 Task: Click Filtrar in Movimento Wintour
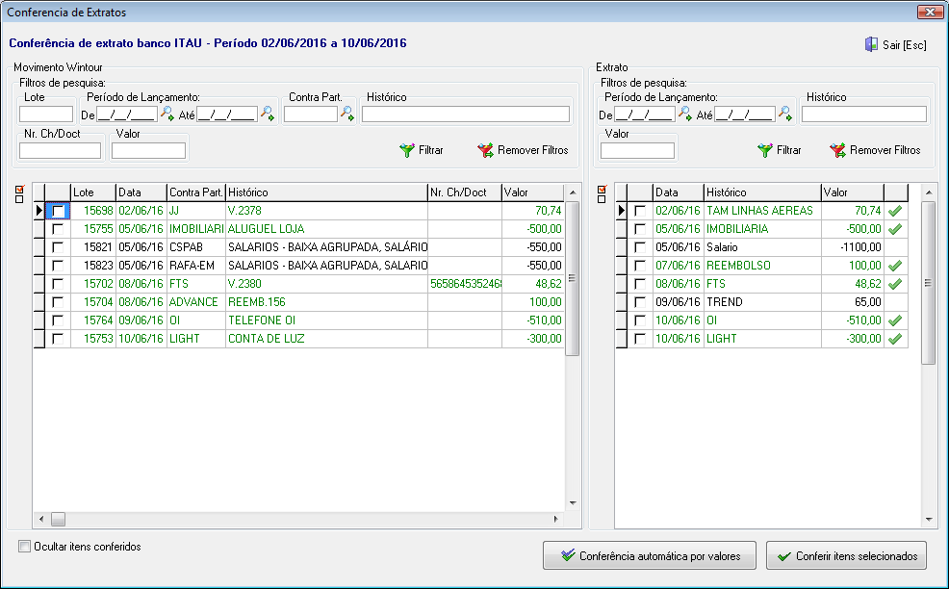[x=422, y=150]
